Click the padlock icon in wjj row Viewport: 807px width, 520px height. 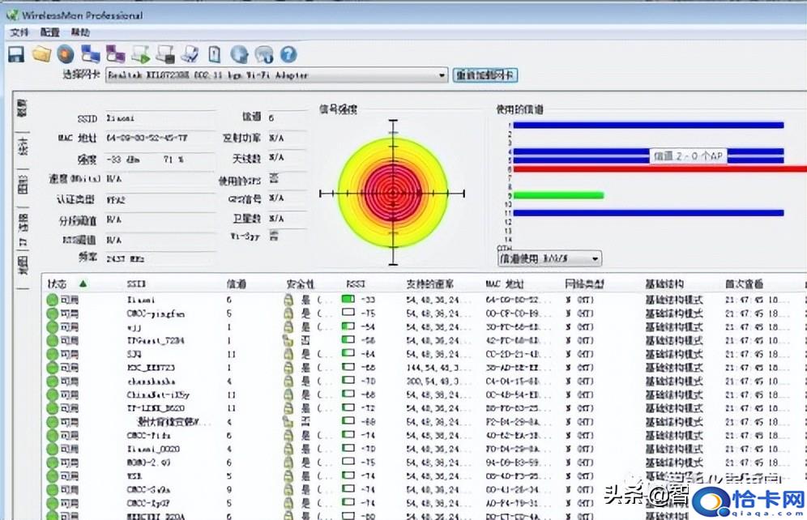pyautogui.click(x=288, y=326)
